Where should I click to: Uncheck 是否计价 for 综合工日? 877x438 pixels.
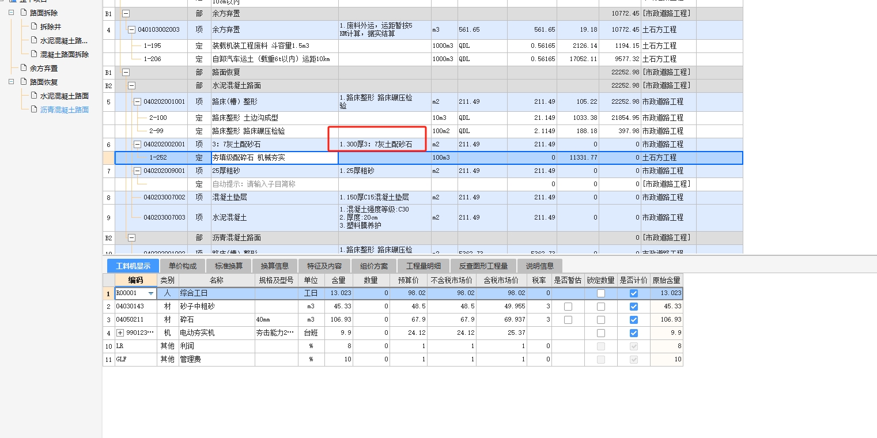click(x=634, y=293)
